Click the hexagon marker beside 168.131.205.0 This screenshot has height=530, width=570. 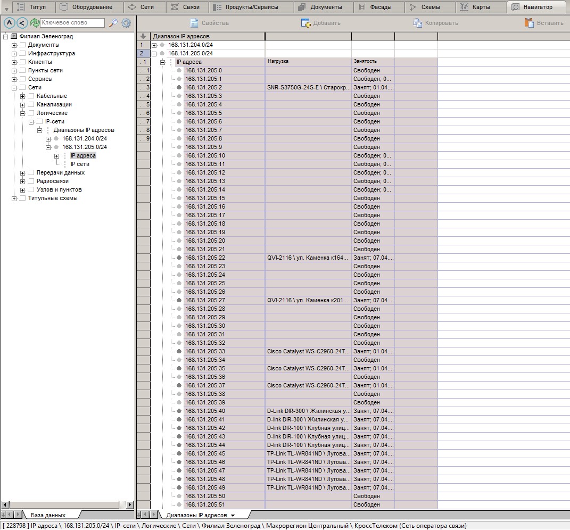179,71
